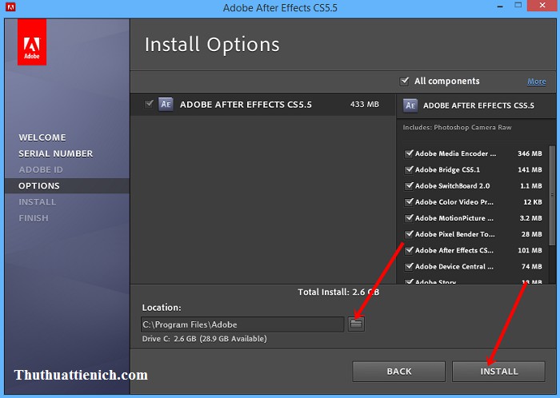Click the browse folder icon beside Location
The height and width of the screenshot is (398, 560).
(356, 324)
